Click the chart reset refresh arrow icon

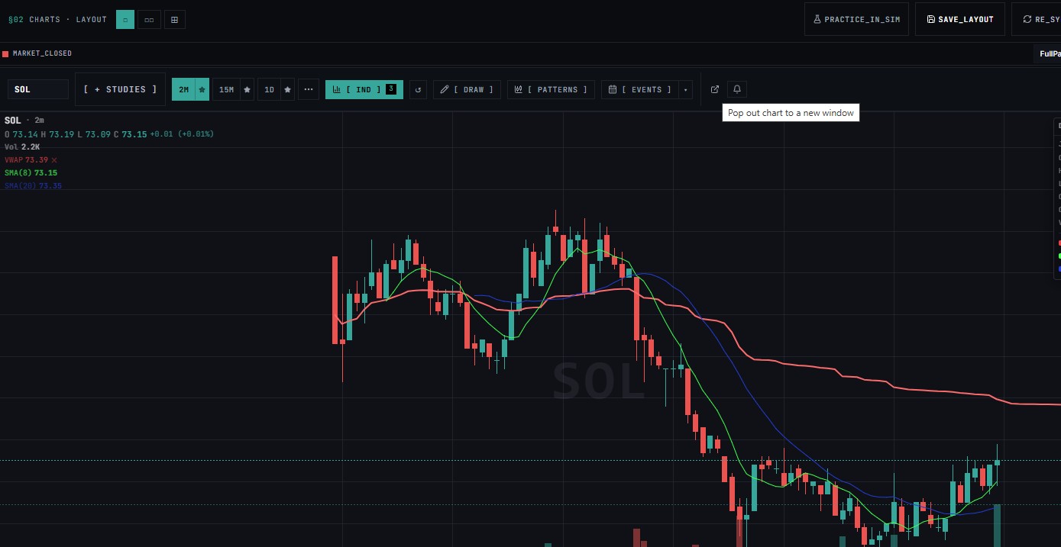click(418, 89)
